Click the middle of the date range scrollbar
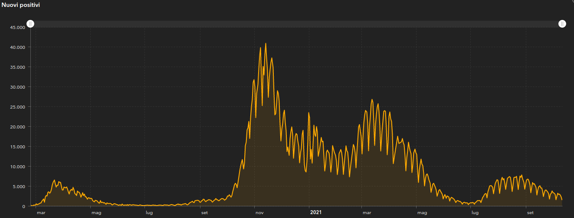 point(296,24)
